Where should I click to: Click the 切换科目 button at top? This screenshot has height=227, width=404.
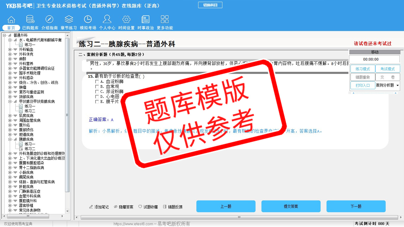pyautogui.click(x=210, y=5)
